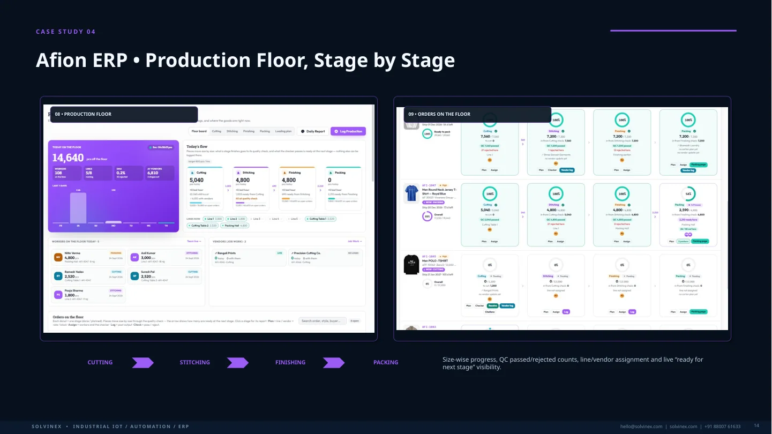
Task: Select the Finishing tab in top tabs
Action: click(249, 131)
